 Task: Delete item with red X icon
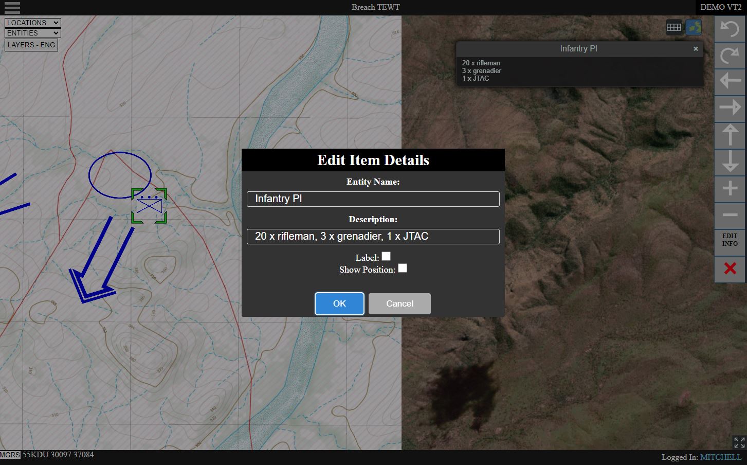point(730,269)
